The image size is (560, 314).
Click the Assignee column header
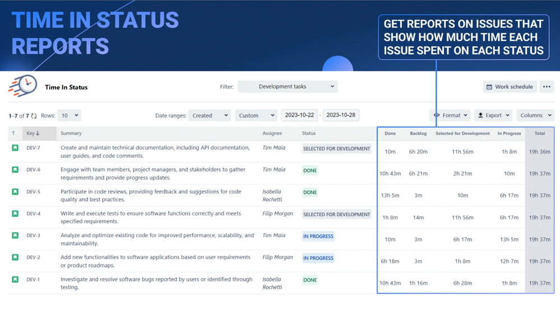pos(272,133)
